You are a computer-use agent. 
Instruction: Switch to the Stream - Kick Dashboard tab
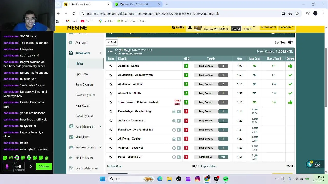(138, 4)
